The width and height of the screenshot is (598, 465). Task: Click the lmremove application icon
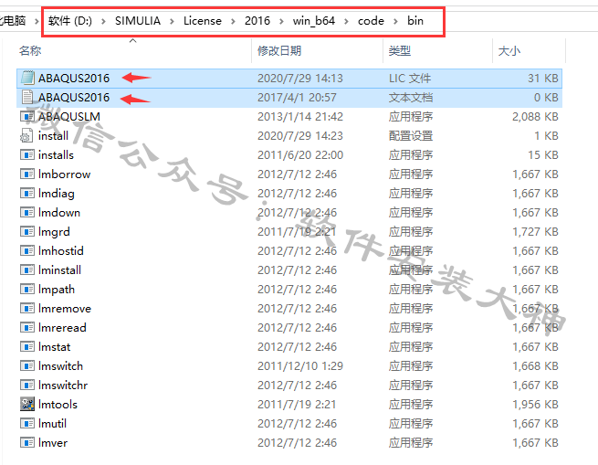[27, 308]
